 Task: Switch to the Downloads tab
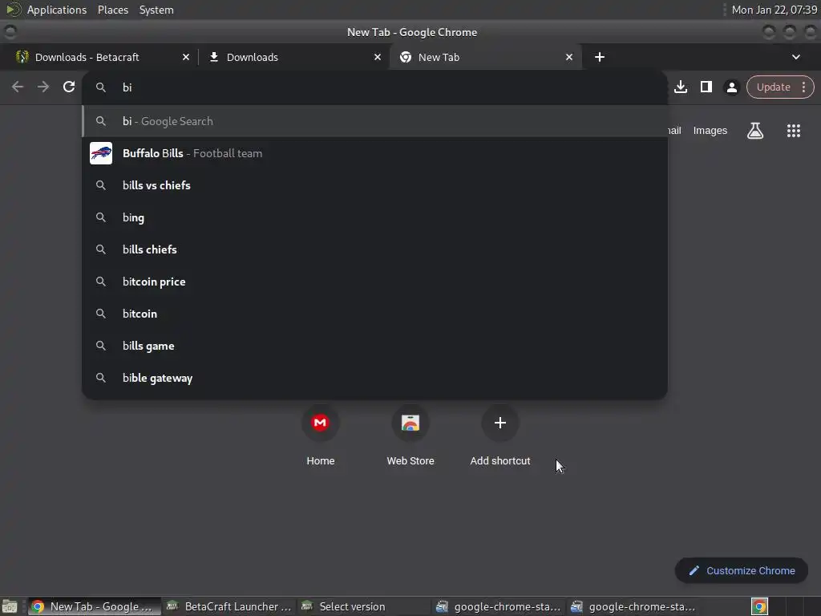[294, 57]
